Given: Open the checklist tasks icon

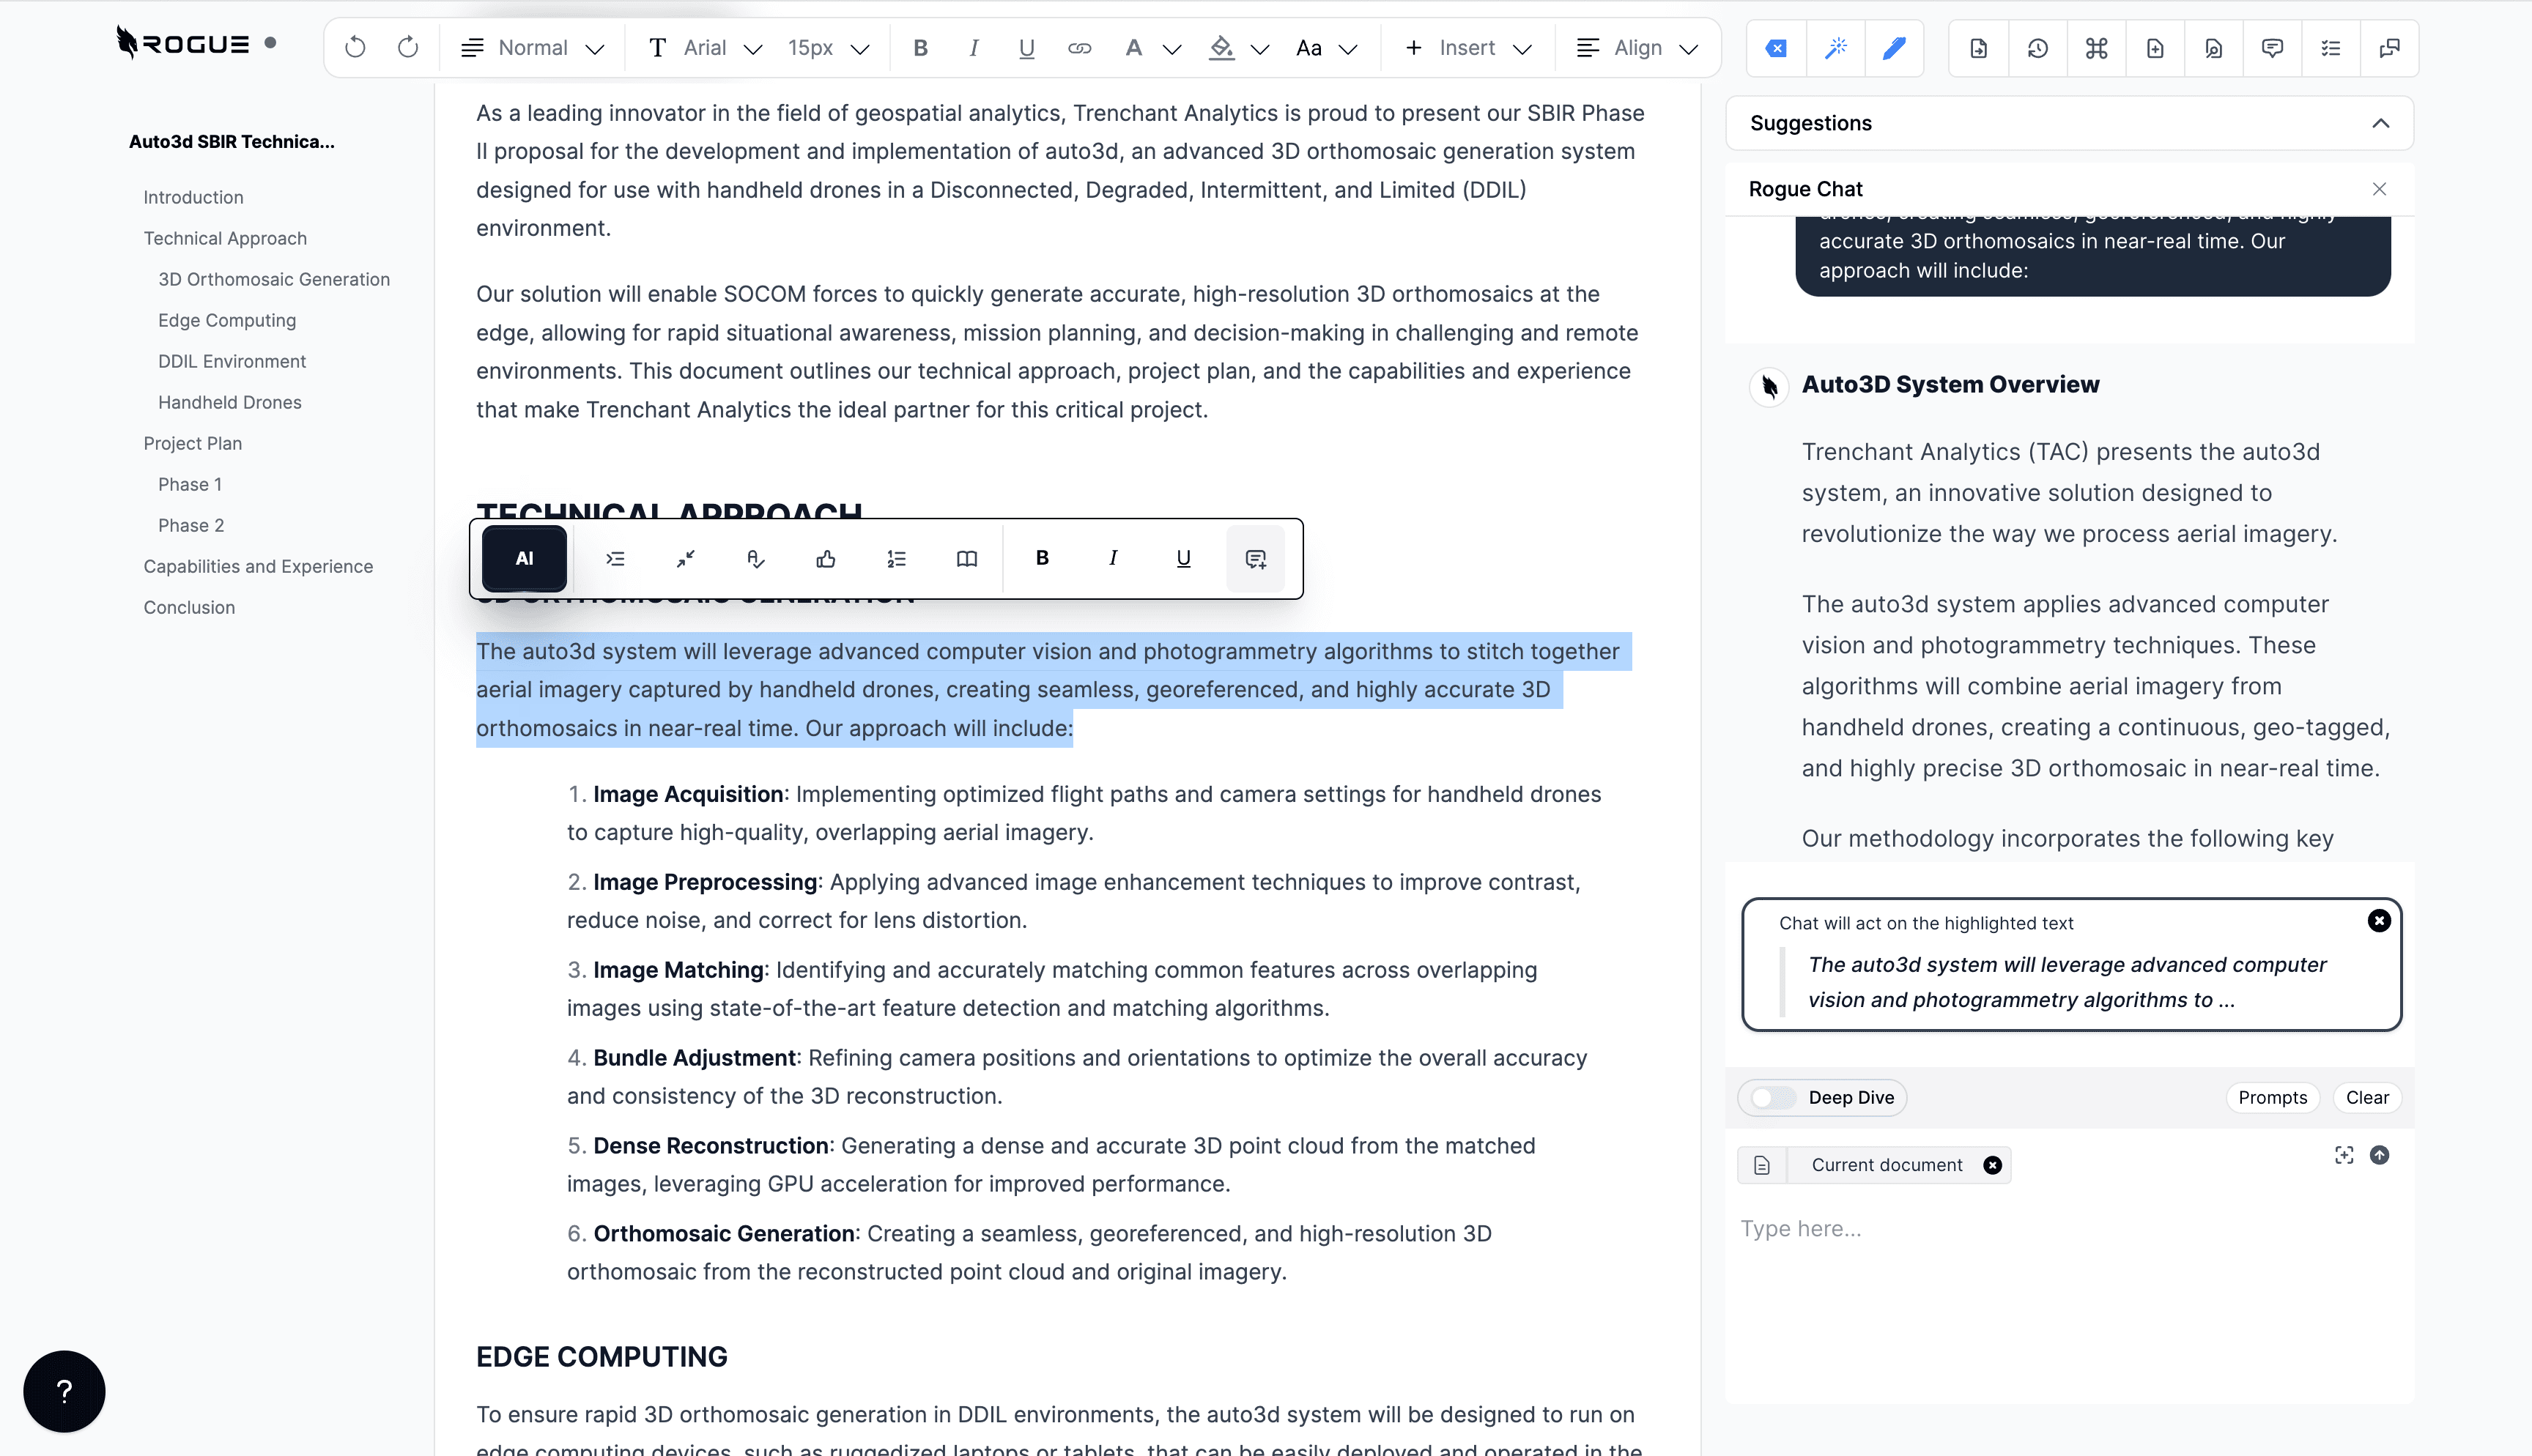Looking at the screenshot, I should (2331, 48).
